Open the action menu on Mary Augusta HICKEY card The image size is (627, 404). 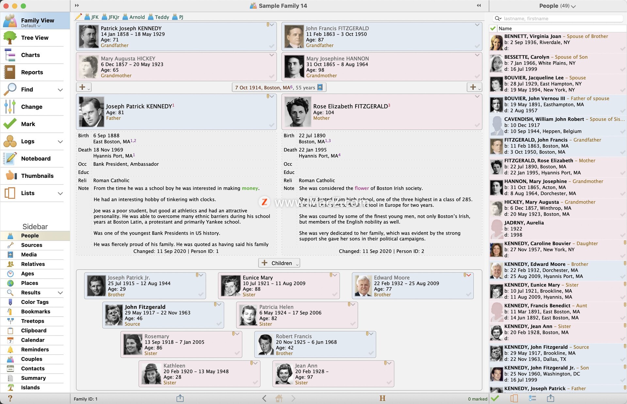(x=272, y=55)
